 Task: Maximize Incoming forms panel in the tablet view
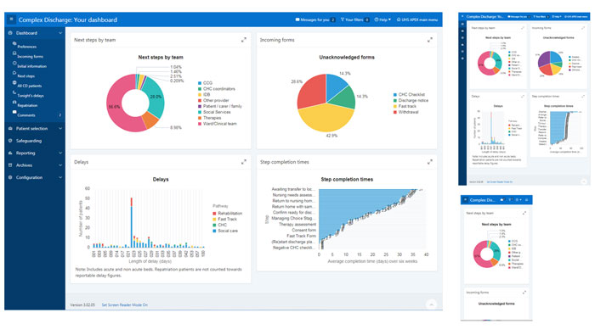583,28
